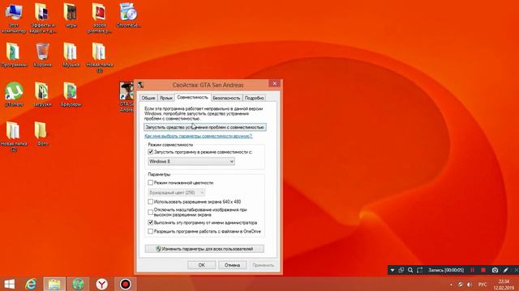Confirm the dialog with OK
The image size is (519, 291).
click(202, 265)
